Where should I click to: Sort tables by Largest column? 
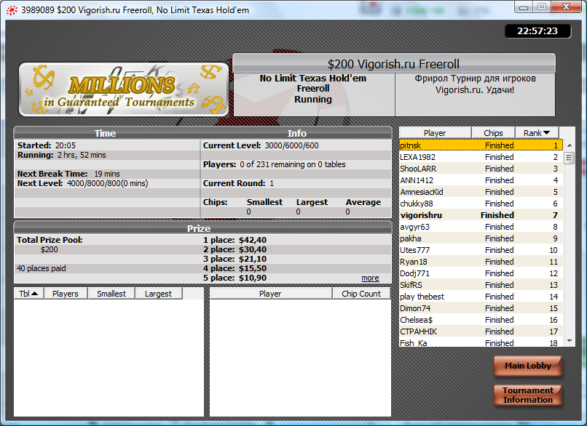(158, 294)
